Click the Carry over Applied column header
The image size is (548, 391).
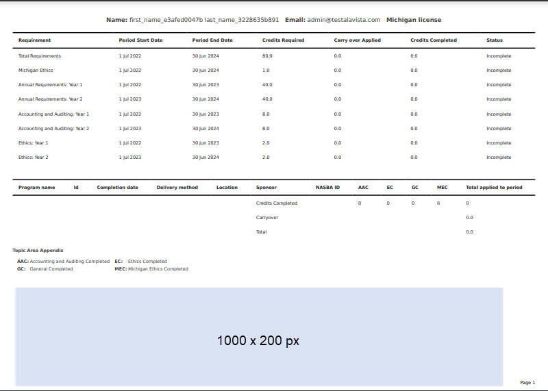tap(357, 40)
